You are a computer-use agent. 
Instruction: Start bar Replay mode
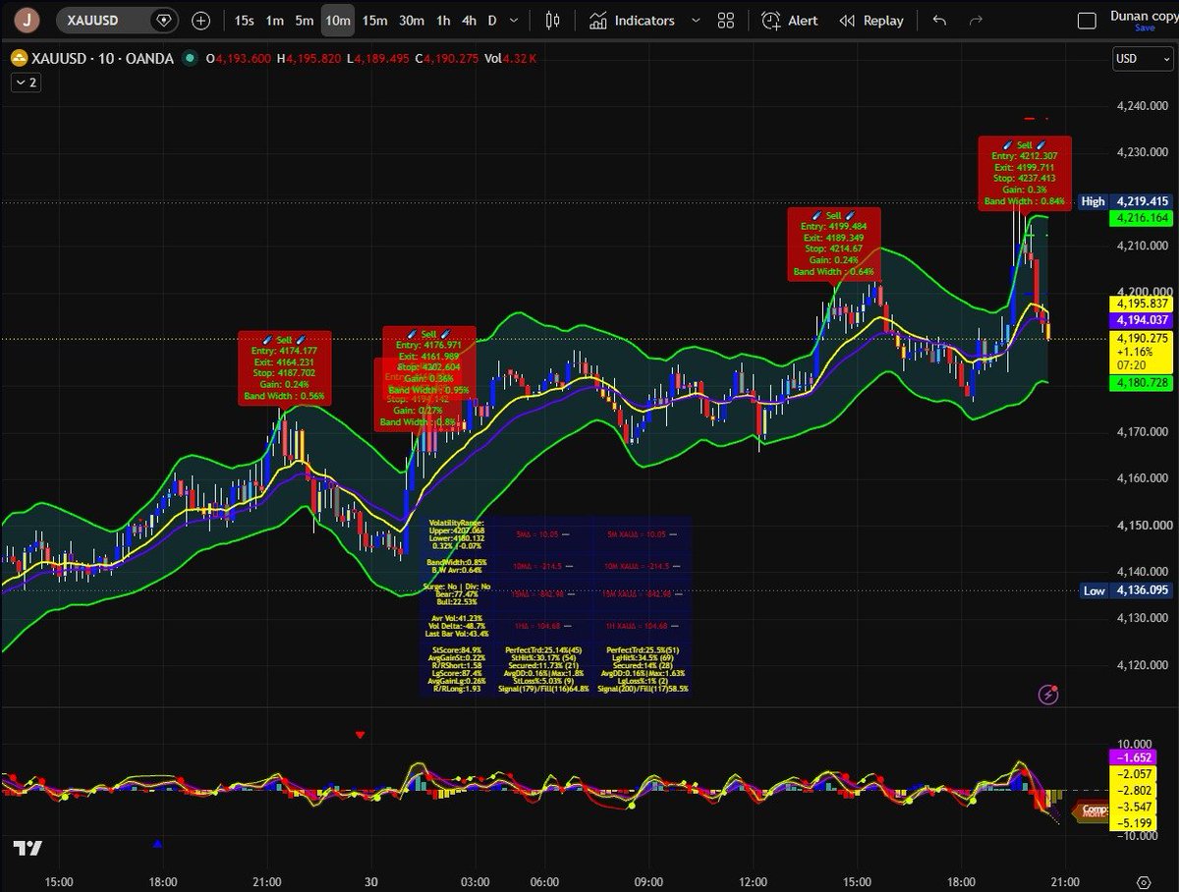coord(871,20)
